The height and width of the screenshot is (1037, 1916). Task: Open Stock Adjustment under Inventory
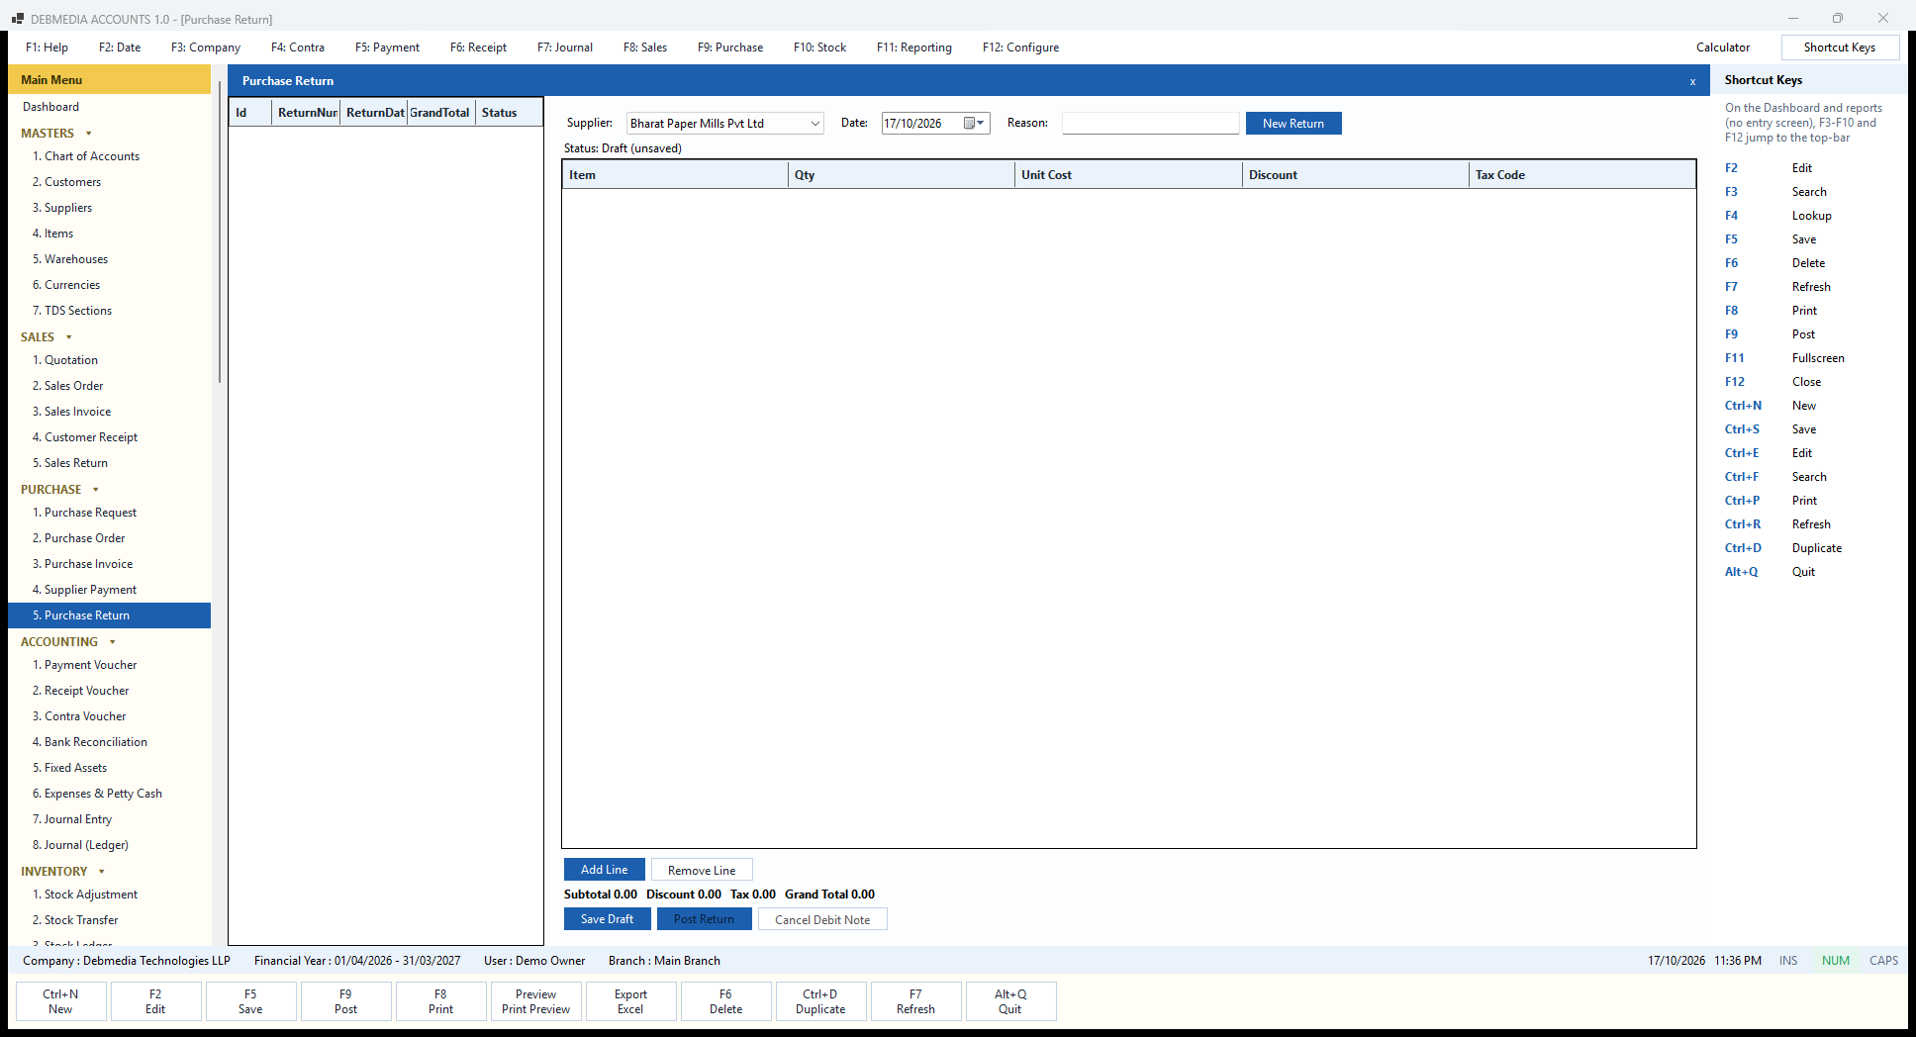pyautogui.click(x=109, y=895)
